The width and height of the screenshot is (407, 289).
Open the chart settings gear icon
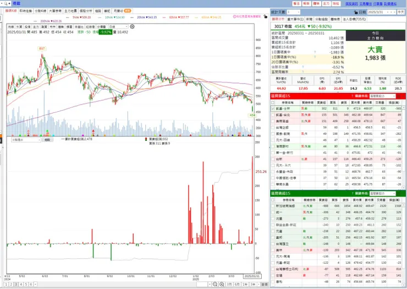[x=132, y=26]
